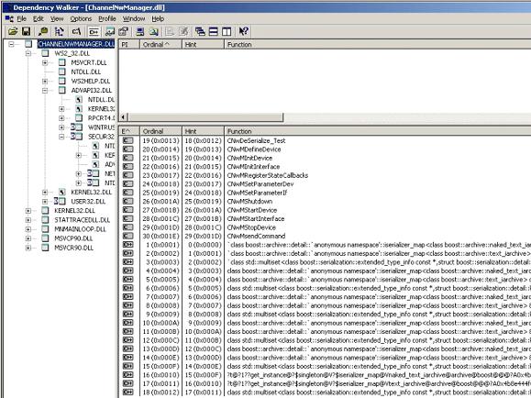Click the View in External Viewer icon

pos(110,31)
